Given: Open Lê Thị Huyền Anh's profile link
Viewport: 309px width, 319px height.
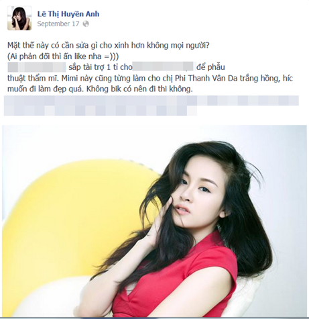Looking at the screenshot, I should (68, 14).
